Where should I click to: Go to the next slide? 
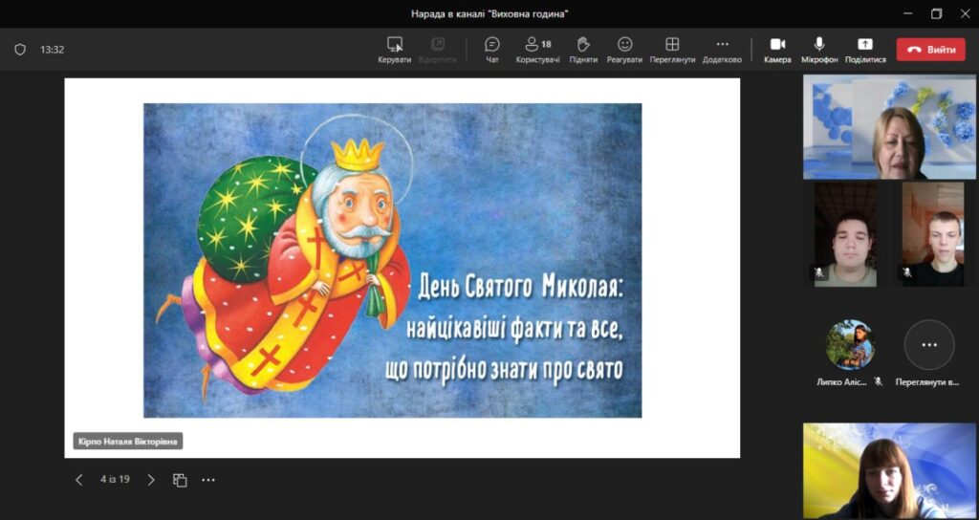click(151, 480)
